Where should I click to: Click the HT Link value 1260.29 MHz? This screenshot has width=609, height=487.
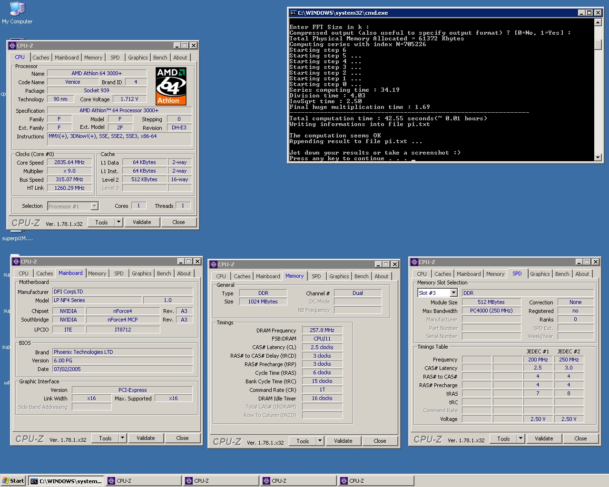[x=69, y=188]
